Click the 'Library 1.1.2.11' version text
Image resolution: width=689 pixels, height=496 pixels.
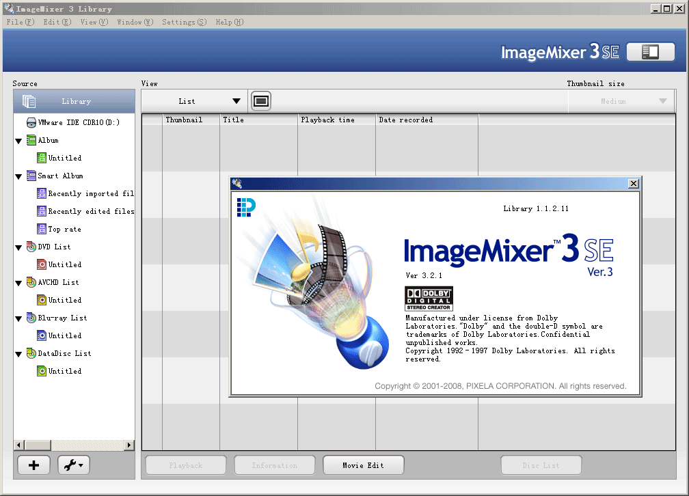tap(536, 208)
